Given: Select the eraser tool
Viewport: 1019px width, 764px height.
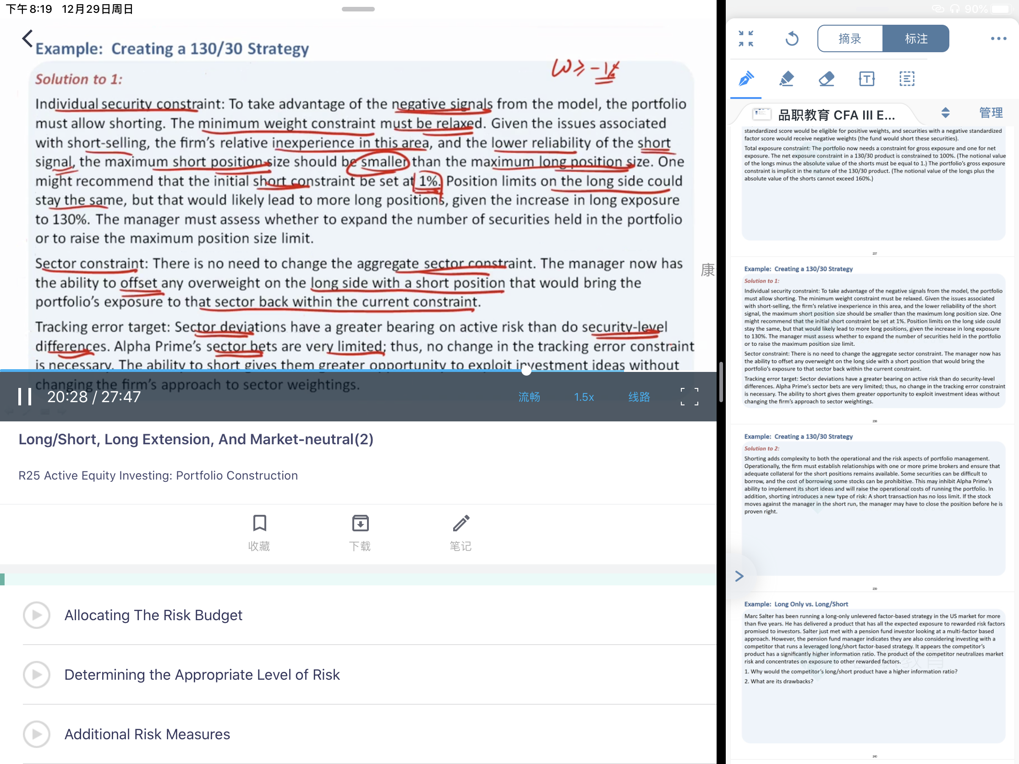Looking at the screenshot, I should [x=827, y=79].
